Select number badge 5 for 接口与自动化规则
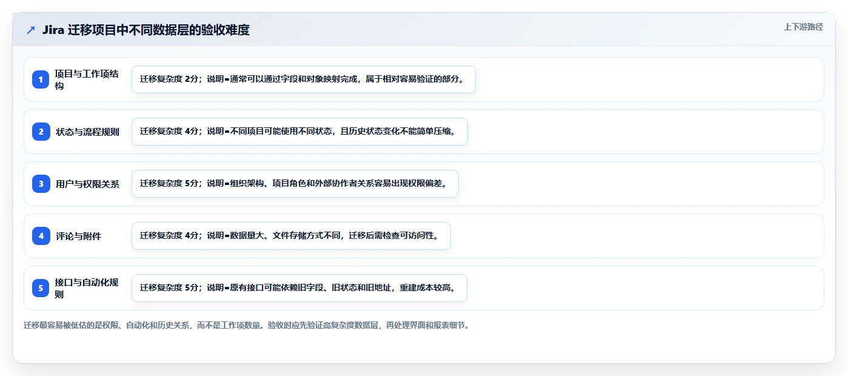The width and height of the screenshot is (848, 376). click(x=41, y=288)
